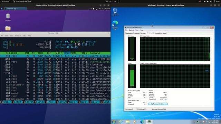Open host Activities overview
221x124 pixels.
tap(6, 1)
